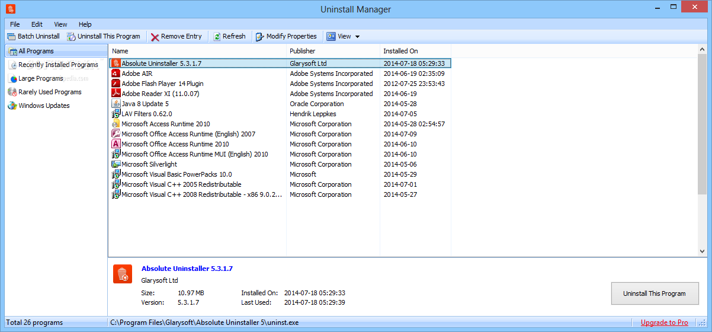Select Microsoft Visual C++ 2005 Redistributable entry
712x332 pixels.
click(181, 184)
